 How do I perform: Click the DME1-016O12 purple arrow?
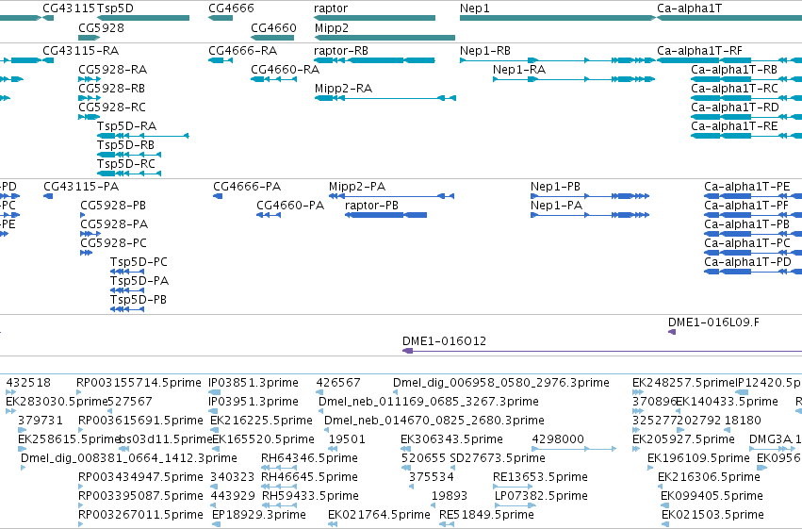pos(602,351)
